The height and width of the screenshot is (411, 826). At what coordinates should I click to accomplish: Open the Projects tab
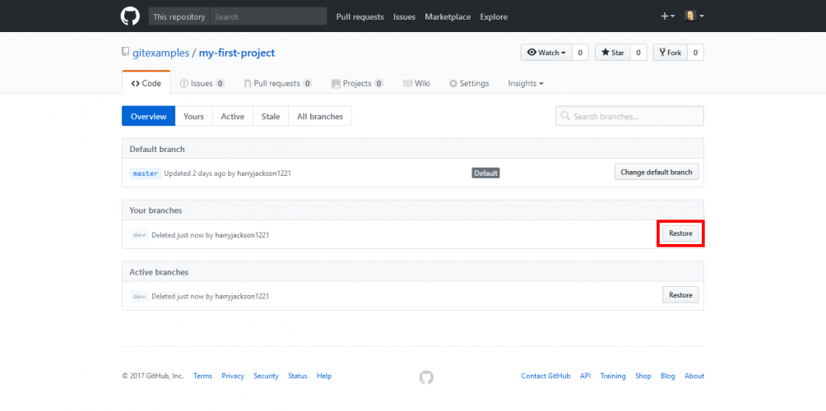click(357, 83)
